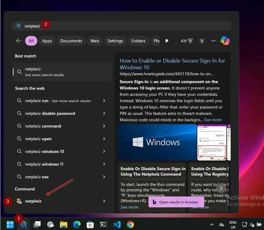Select the Documents filter tab
264x230 pixels.
(71, 41)
